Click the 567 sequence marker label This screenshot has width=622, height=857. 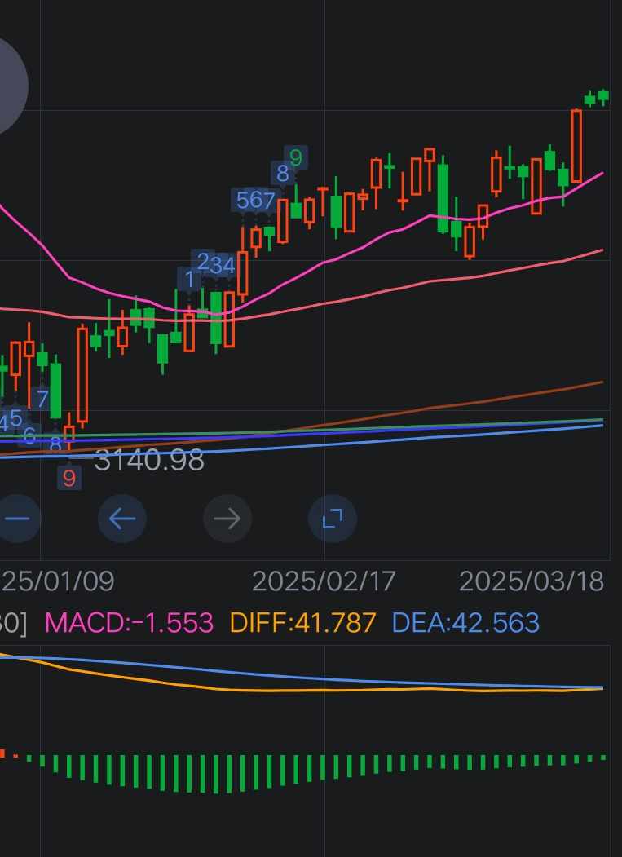[x=255, y=200]
